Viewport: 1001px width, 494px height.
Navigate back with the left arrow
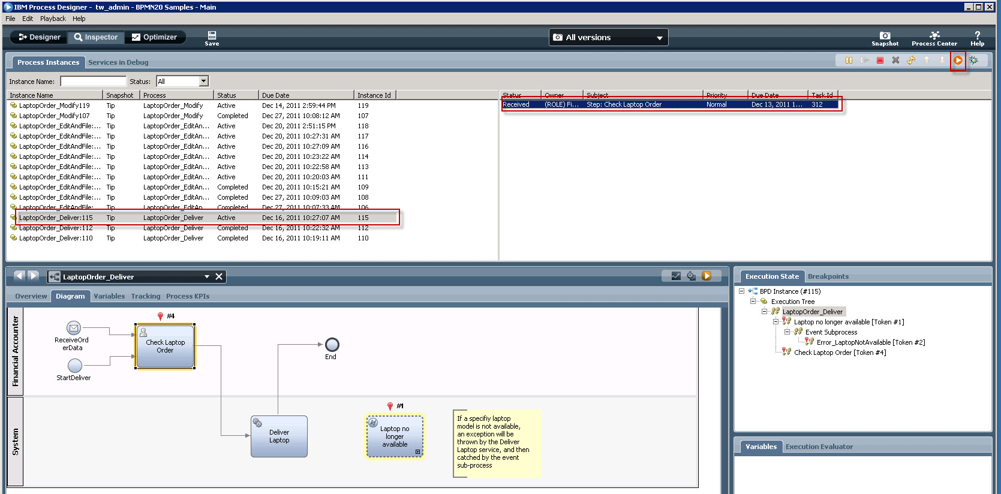[19, 276]
